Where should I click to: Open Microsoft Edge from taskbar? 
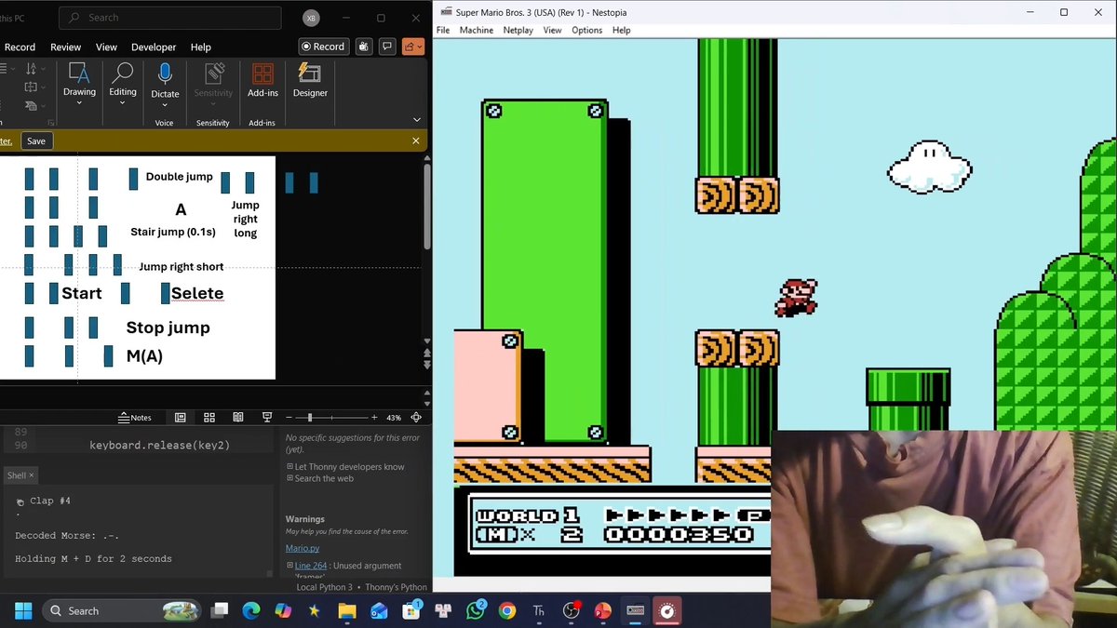[251, 610]
